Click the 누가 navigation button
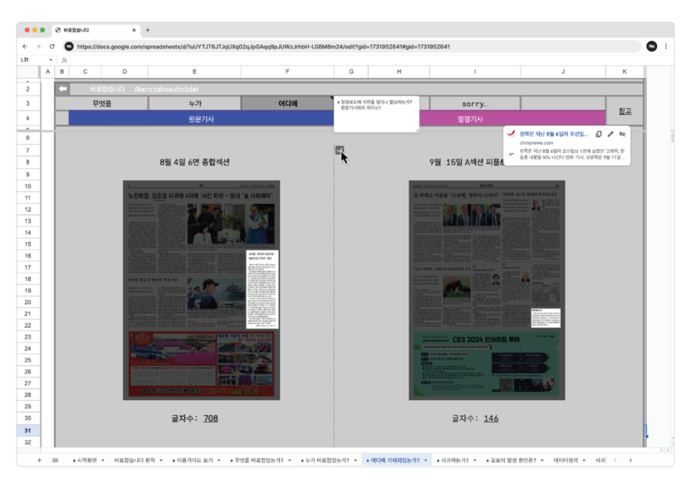 (x=194, y=103)
